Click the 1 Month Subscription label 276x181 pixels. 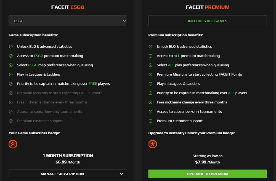tap(68, 156)
